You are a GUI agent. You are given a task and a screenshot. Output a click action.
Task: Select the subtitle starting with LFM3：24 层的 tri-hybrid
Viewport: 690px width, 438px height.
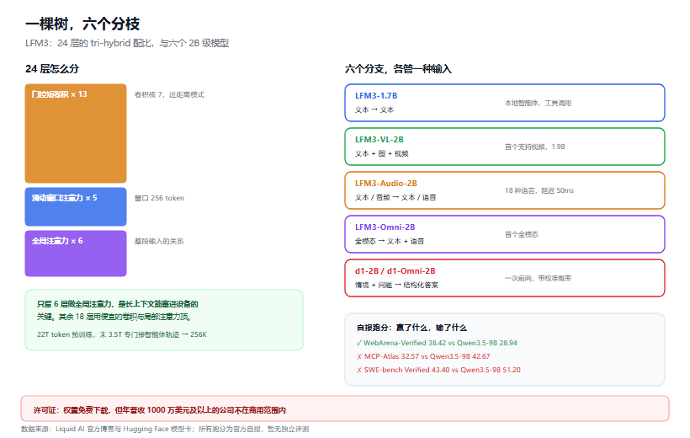click(127, 43)
